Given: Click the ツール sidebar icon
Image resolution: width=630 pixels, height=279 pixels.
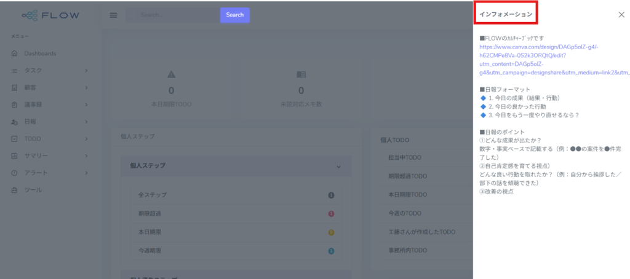Looking at the screenshot, I should (x=15, y=190).
